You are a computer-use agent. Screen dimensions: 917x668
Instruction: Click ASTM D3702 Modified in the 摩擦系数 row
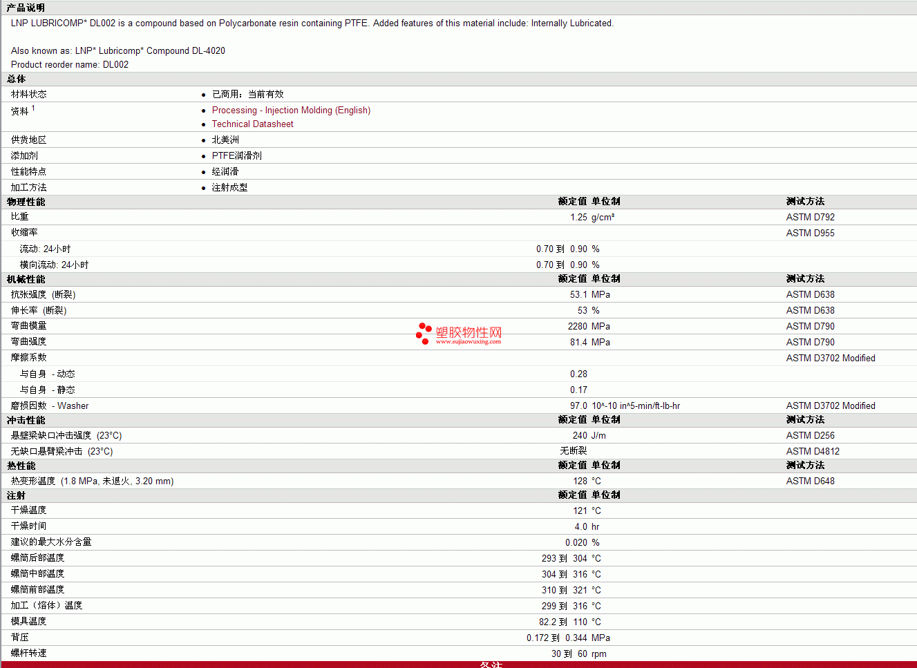click(x=831, y=359)
